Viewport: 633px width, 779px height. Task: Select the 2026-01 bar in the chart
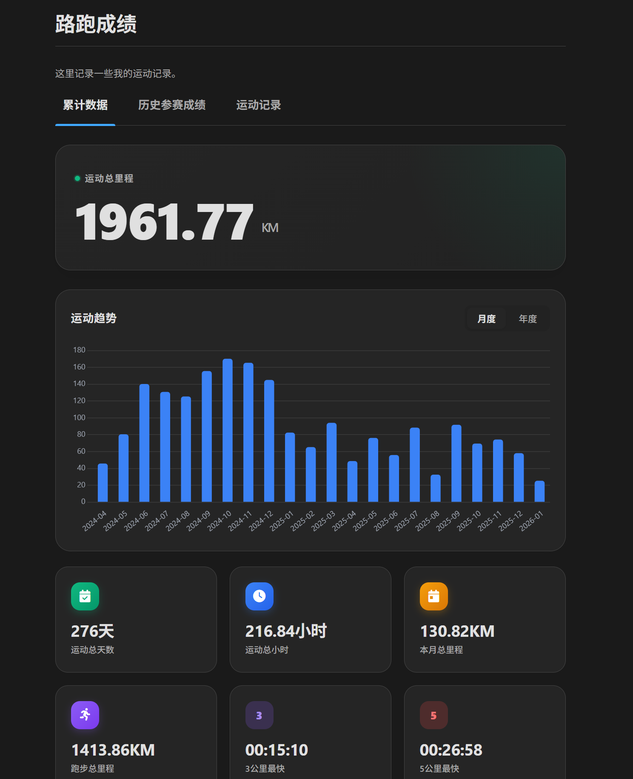(539, 491)
